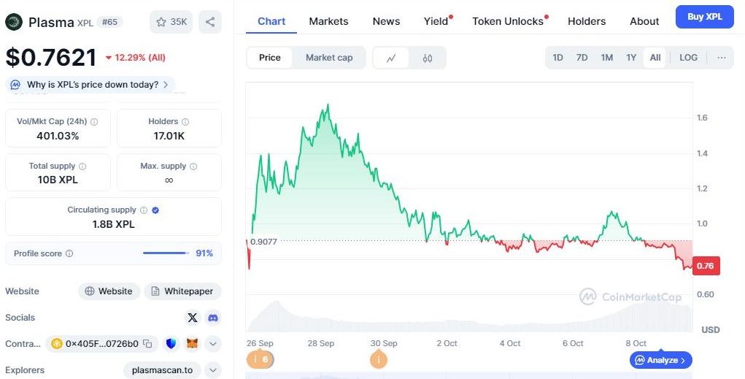Open the Token Unlocks tab
Image resolution: width=745 pixels, height=379 pixels.
point(508,21)
